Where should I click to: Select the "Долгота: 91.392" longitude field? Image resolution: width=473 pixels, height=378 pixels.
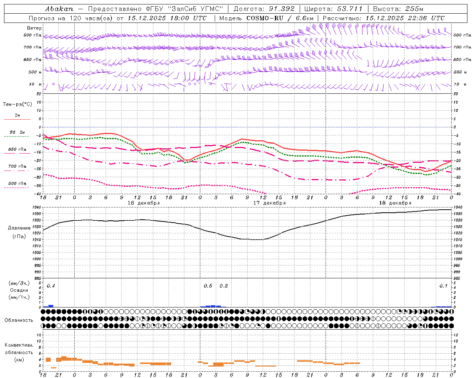tap(264, 9)
